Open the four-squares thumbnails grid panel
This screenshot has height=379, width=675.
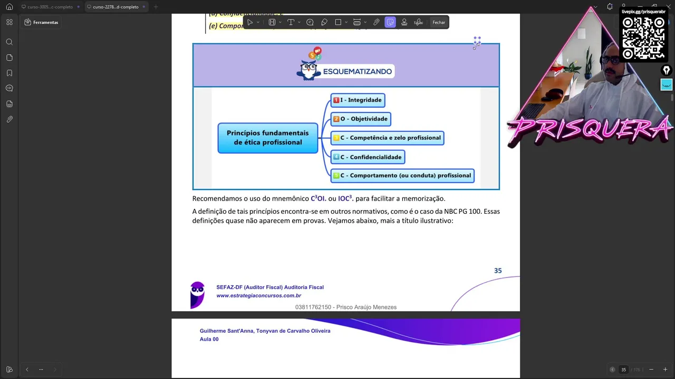click(x=9, y=22)
